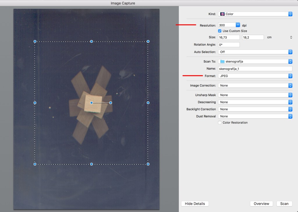Enable the Color Restoration checkbox

tap(220, 123)
